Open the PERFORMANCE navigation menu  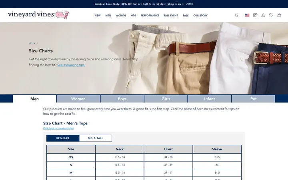pos(150,16)
